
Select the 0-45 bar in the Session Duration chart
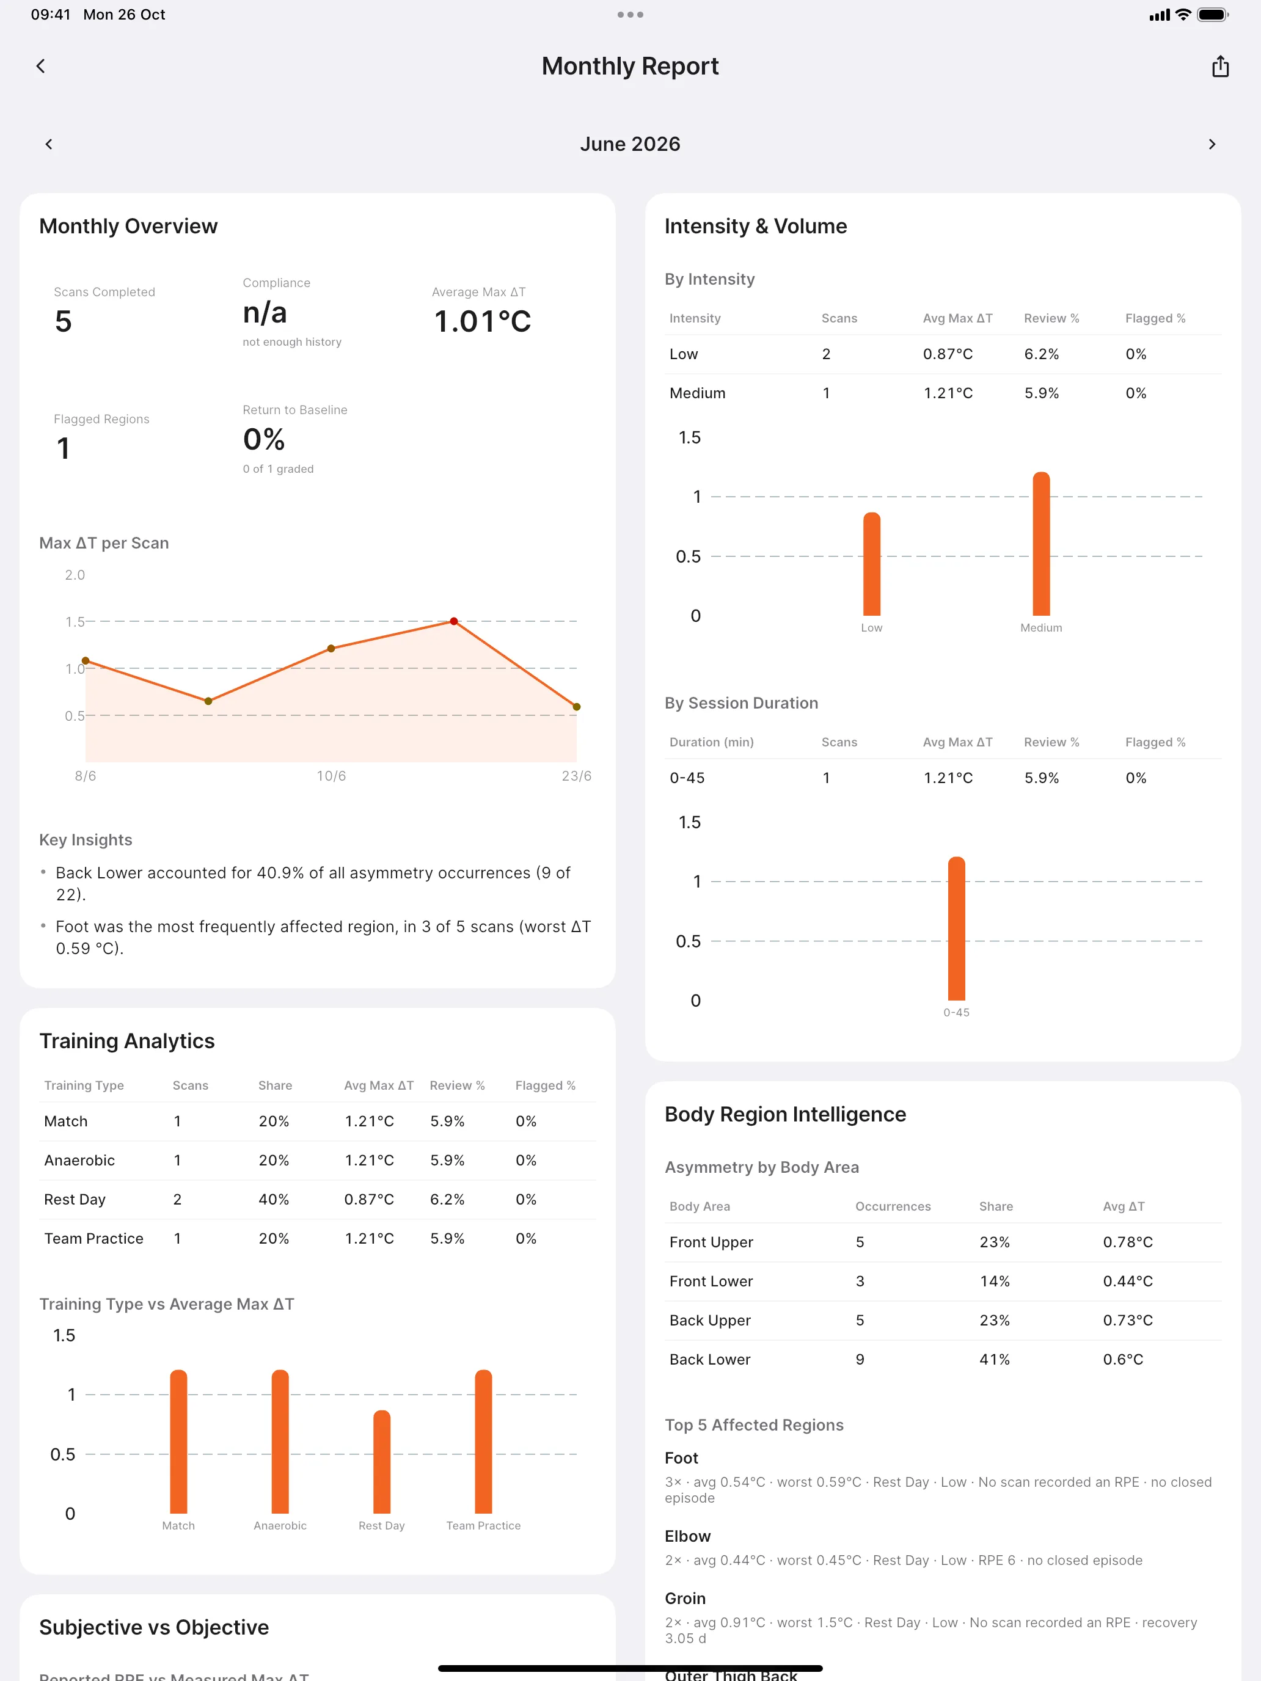point(956,928)
